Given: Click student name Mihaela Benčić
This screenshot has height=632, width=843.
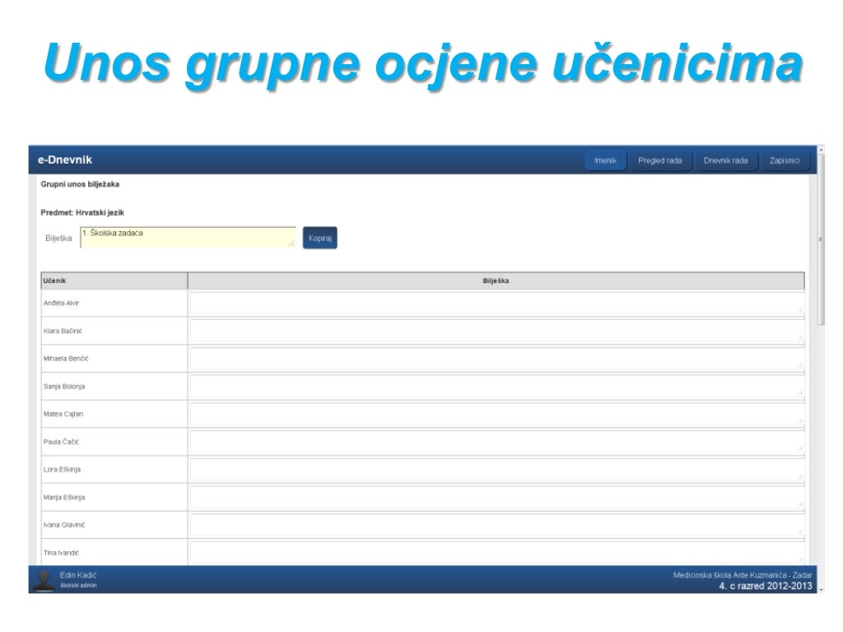Looking at the screenshot, I should [x=66, y=359].
